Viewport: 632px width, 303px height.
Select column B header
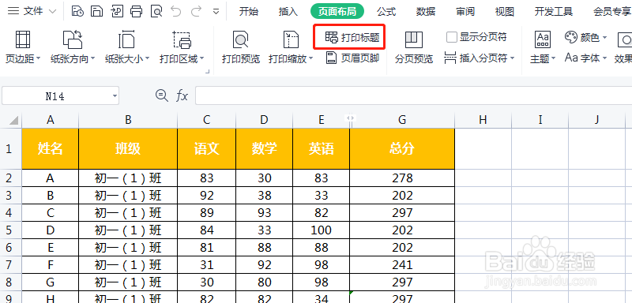coord(128,119)
